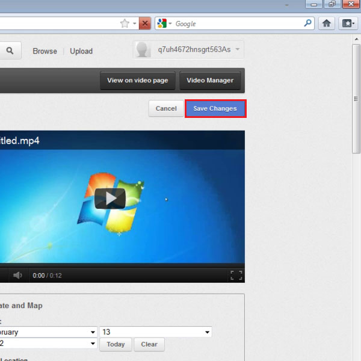The width and height of the screenshot is (361, 361).
Task: Minimize the browser window
Action: [x=313, y=4]
